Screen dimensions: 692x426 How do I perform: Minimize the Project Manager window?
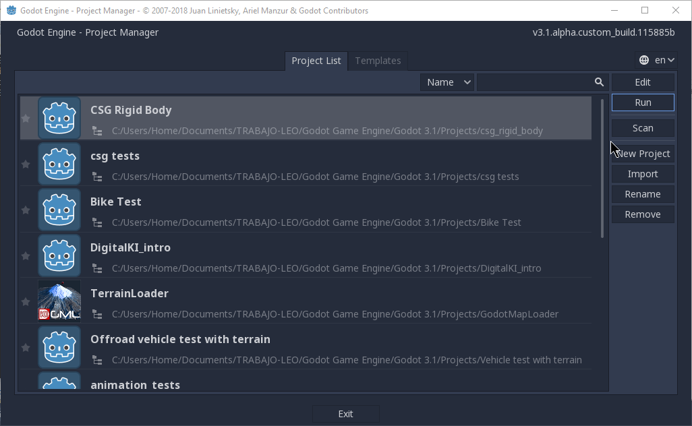(x=614, y=10)
